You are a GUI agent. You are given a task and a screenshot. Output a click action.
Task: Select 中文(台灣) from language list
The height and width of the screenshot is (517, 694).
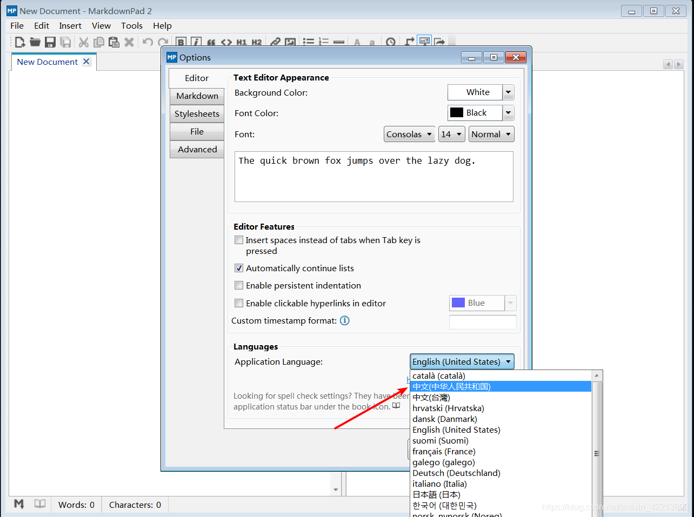(501, 397)
